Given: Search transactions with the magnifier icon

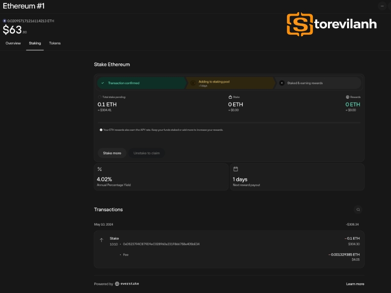Looking at the screenshot, I should click(358, 209).
